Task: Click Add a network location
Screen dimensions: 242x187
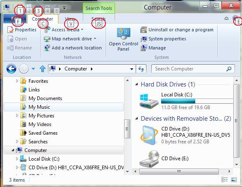Action: pyautogui.click(x=73, y=48)
